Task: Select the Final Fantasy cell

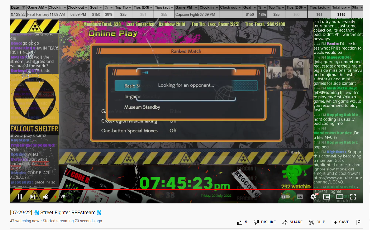Action: coord(38,14)
